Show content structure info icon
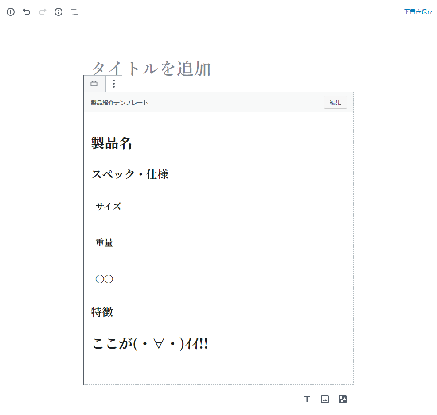437x415 pixels. click(59, 12)
